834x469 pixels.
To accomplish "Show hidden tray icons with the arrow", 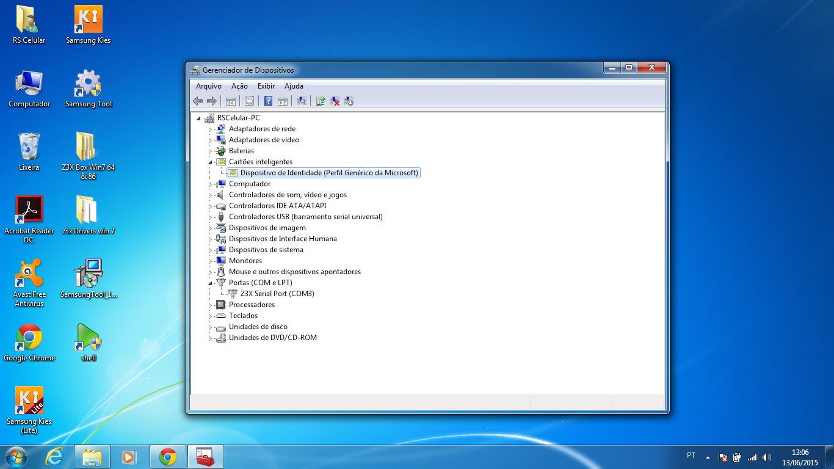I will coord(708,457).
